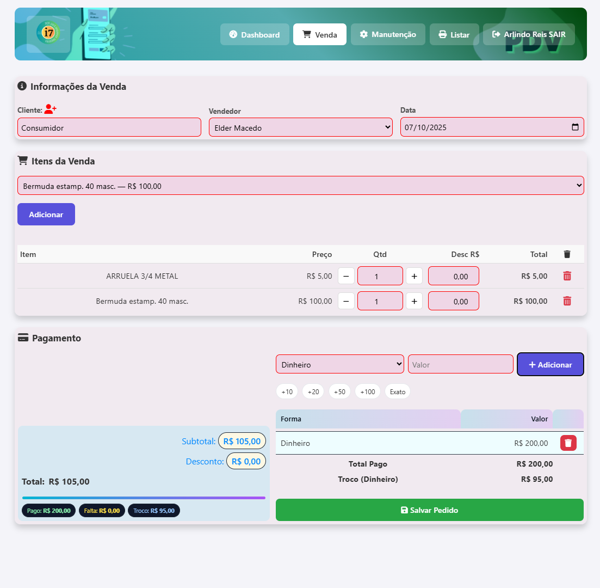Remove Bermuda estamp. 40 masc. with trash icon
The width and height of the screenshot is (600, 588).
point(567,301)
